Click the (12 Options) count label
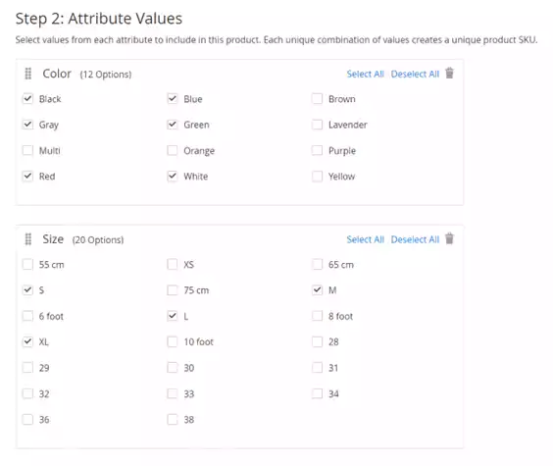The image size is (553, 466). tap(106, 75)
